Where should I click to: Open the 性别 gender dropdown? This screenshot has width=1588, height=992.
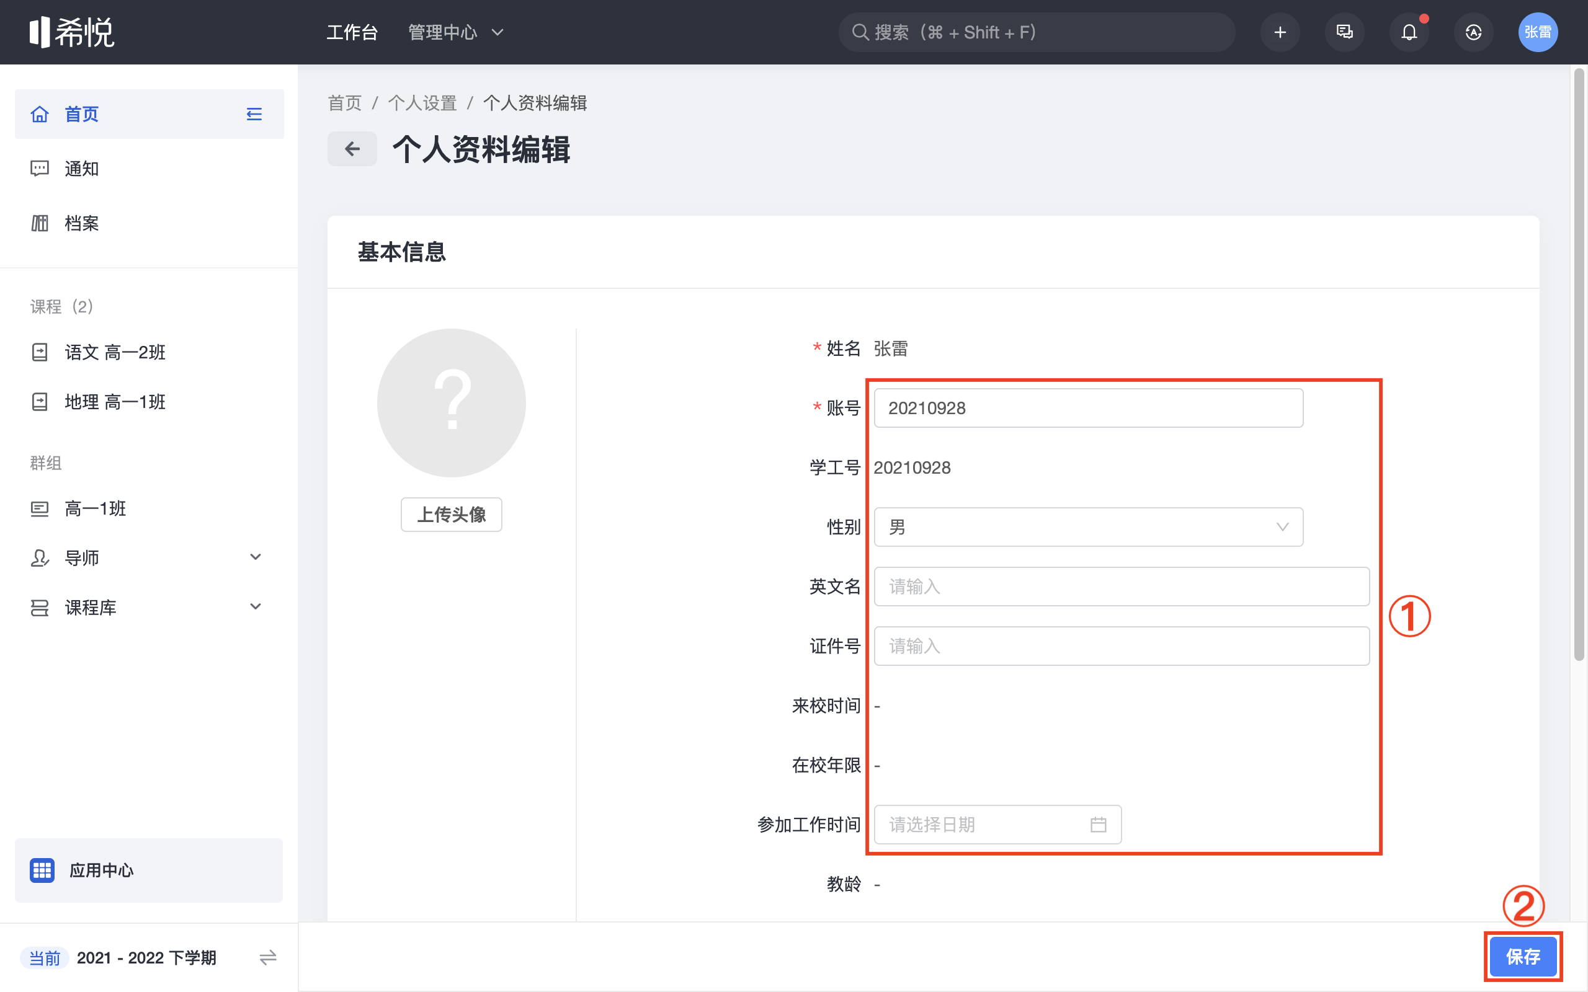[x=1088, y=527]
